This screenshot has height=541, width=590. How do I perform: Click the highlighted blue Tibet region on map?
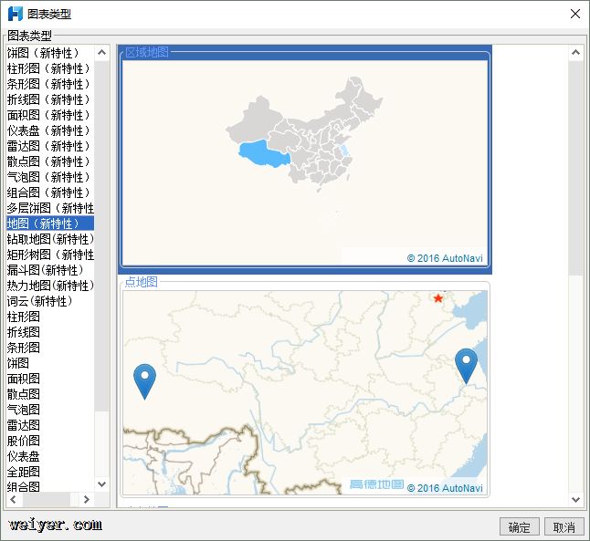262,152
